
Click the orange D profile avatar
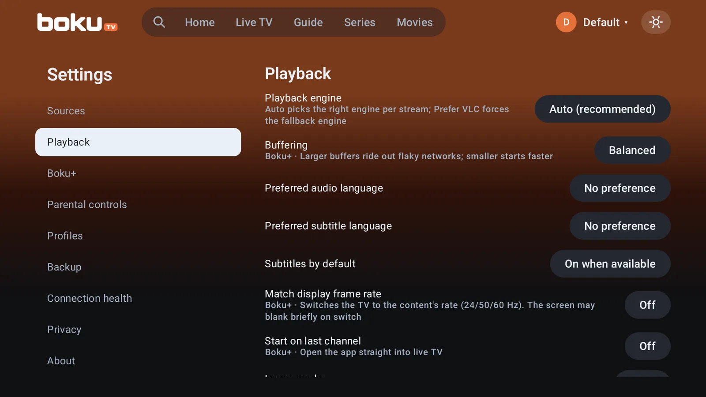566,22
